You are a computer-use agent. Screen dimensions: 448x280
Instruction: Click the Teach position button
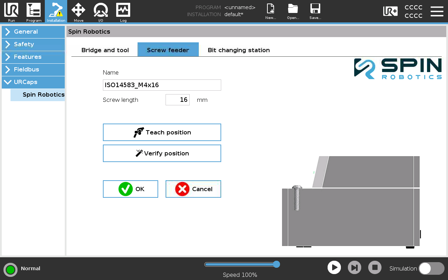[162, 132]
